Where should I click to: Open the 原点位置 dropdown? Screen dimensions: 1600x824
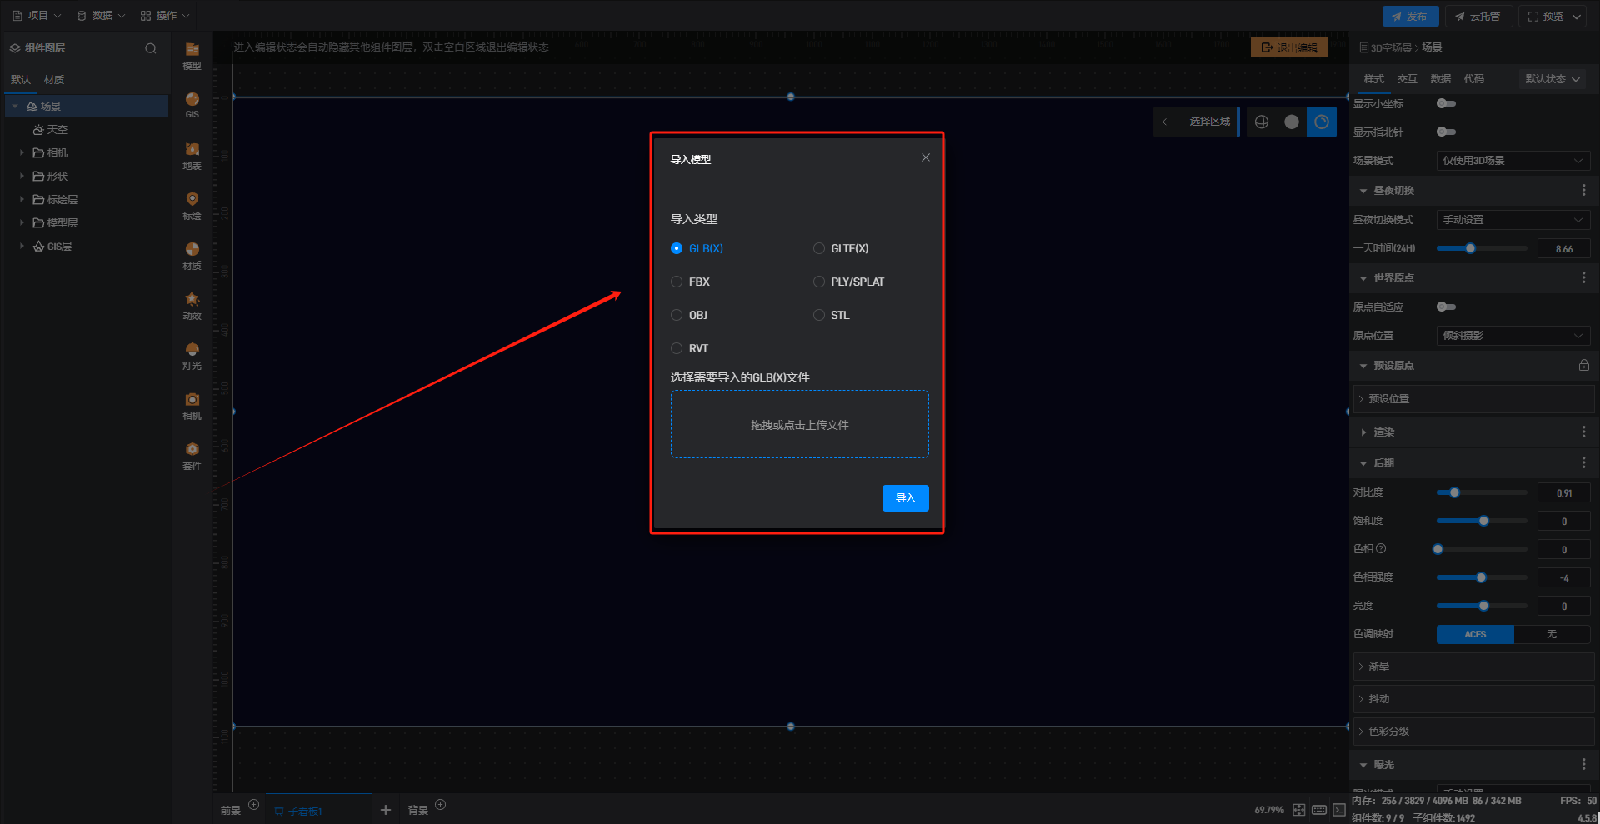tap(1513, 336)
